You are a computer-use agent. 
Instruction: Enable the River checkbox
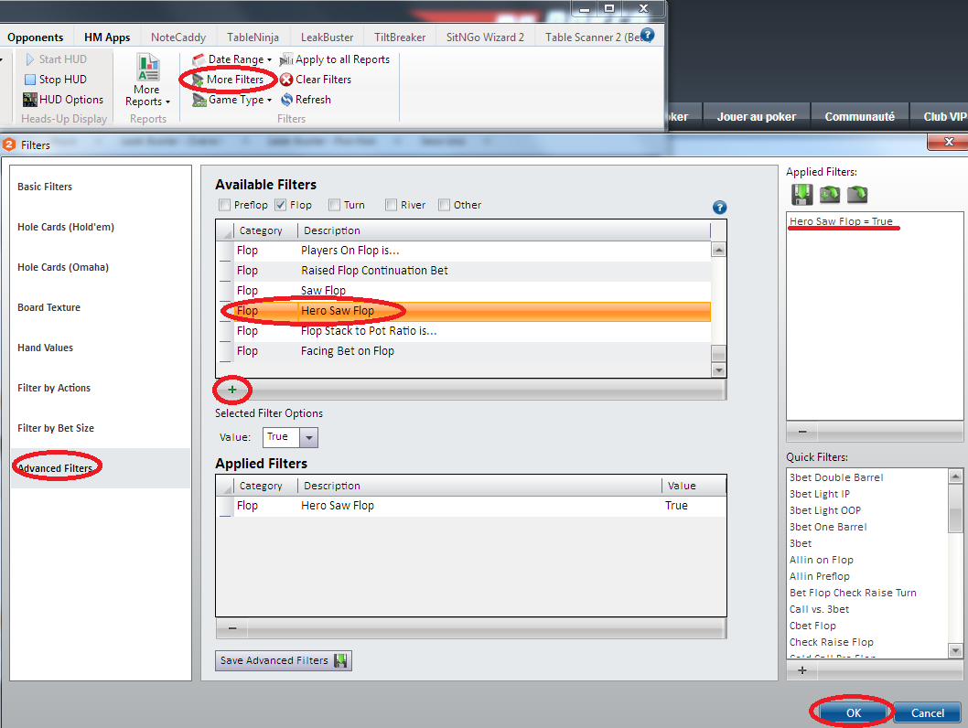391,205
